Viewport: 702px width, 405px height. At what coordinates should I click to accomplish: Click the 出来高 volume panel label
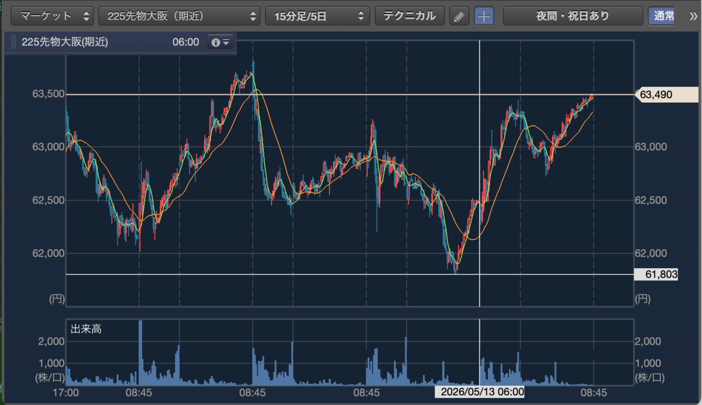pyautogui.click(x=86, y=330)
